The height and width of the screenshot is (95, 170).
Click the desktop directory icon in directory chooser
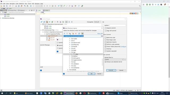[67, 34]
